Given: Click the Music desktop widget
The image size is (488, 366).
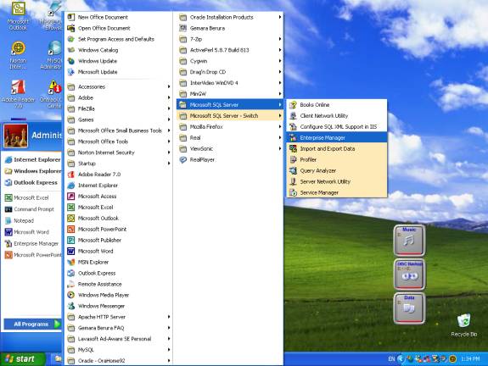Looking at the screenshot, I should (x=409, y=240).
